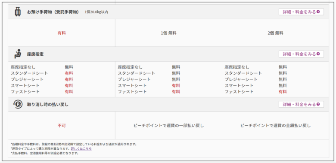
Task: Click the red 有料 baggage cell
Action: (62, 33)
